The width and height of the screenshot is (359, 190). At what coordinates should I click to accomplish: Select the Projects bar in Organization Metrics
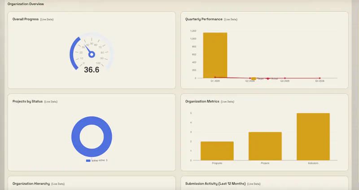[x=265, y=146]
